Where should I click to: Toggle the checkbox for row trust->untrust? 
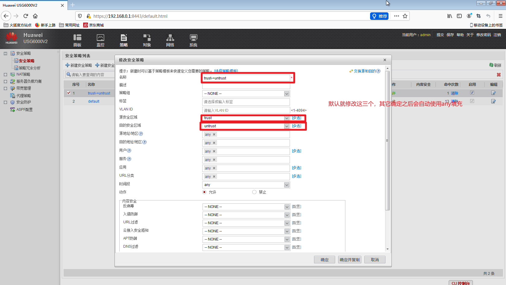[x=69, y=93]
